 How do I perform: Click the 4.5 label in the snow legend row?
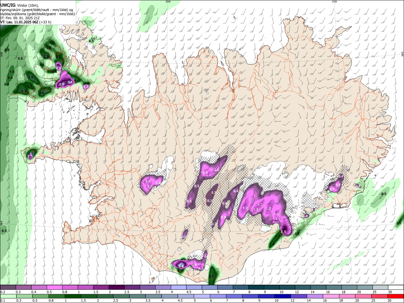(189, 292)
